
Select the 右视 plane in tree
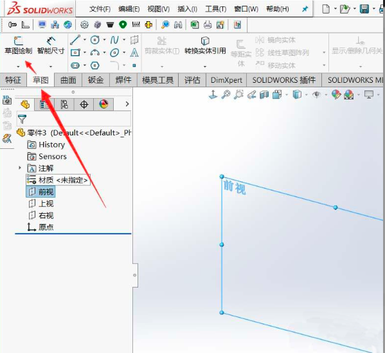(40, 215)
